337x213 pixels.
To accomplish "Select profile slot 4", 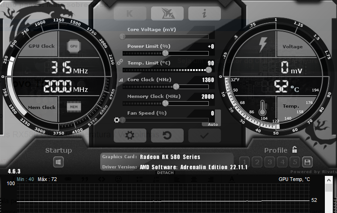I will [x=282, y=162].
